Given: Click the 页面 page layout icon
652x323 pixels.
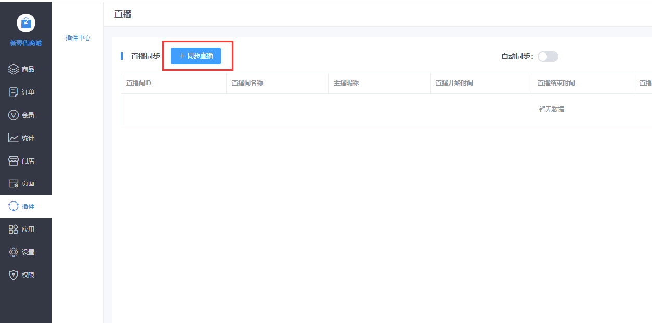Looking at the screenshot, I should coord(14,183).
